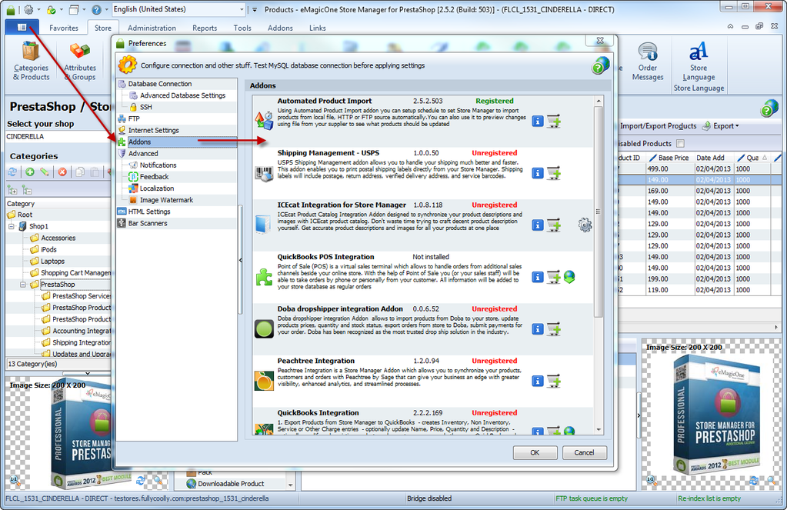Image resolution: width=787 pixels, height=510 pixels.
Task: Click cart icon for Shipping Management - USPS
Action: (x=554, y=173)
